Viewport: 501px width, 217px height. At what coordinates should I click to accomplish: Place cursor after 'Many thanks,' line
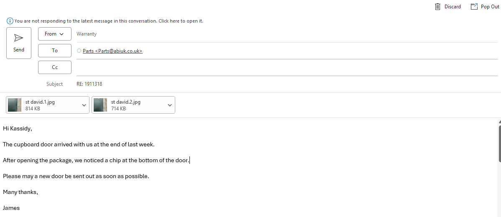(x=38, y=192)
